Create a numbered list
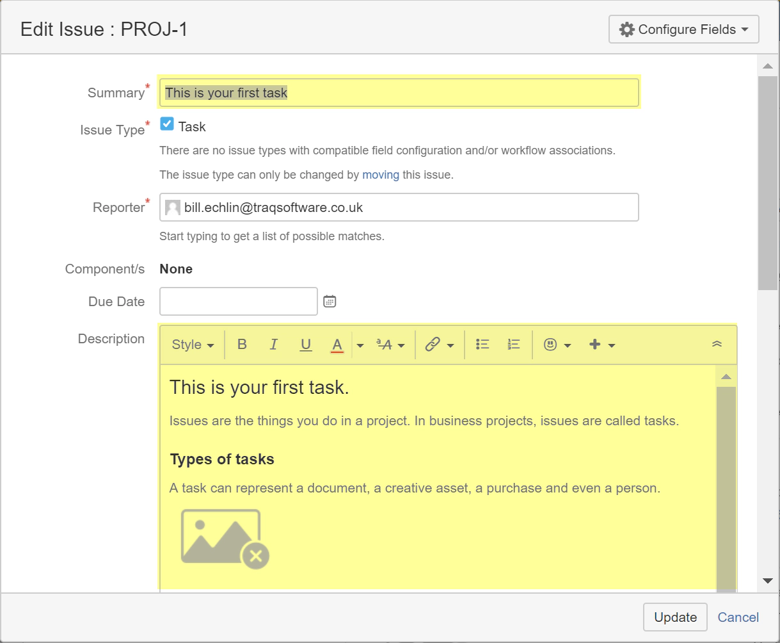Viewport: 780px width, 643px height. click(513, 345)
